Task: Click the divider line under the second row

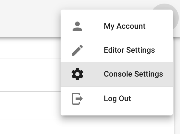Action: [30, 92]
